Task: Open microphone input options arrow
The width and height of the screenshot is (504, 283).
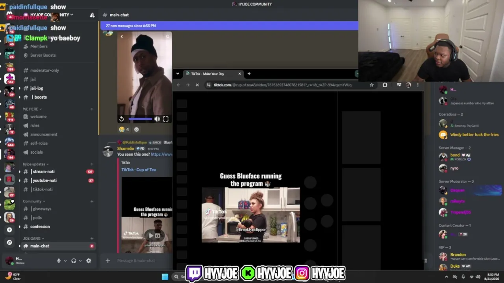Action: pyautogui.click(x=65, y=261)
